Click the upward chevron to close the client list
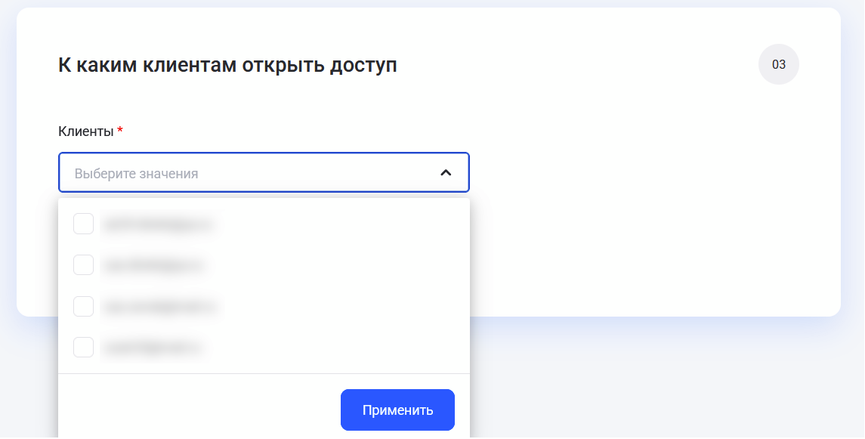865x439 pixels. pyautogui.click(x=446, y=172)
